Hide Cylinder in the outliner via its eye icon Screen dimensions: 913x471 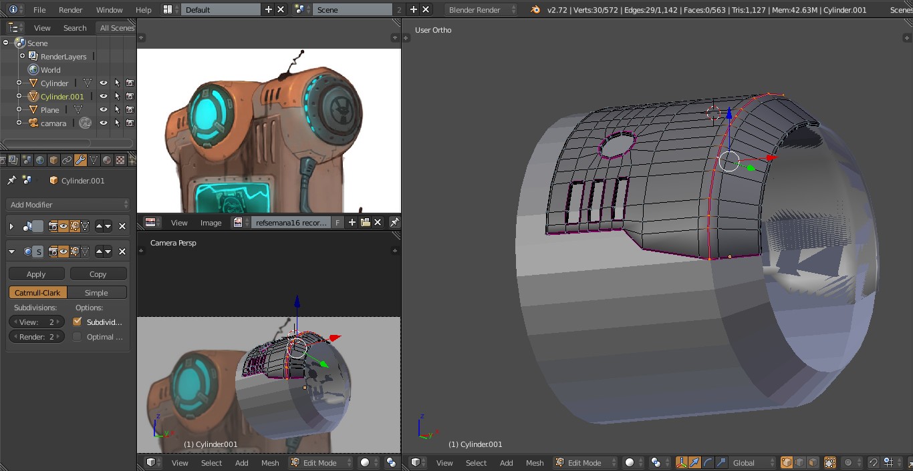point(104,83)
